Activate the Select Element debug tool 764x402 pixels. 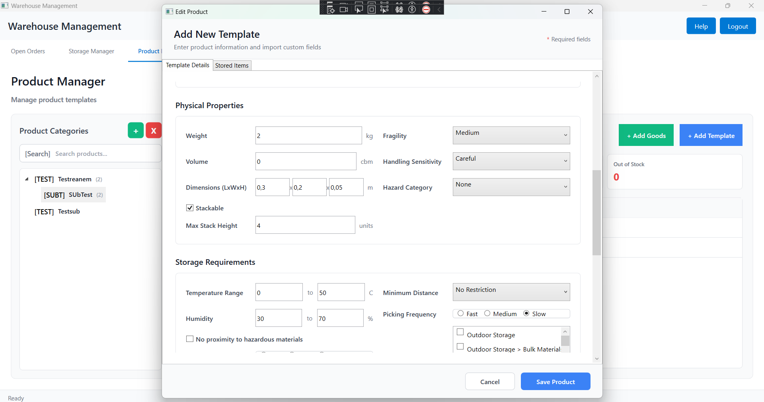358,9
